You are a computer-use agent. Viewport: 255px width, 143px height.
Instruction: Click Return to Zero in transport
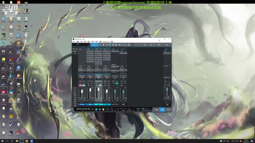(93, 109)
